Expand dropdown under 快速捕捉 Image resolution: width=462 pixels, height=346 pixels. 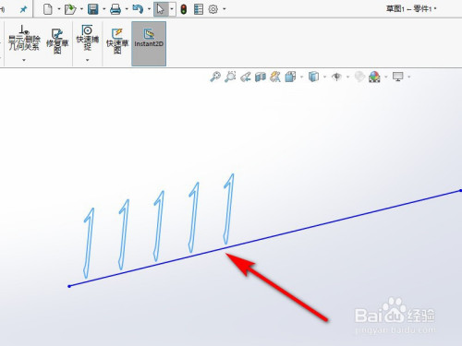point(88,60)
